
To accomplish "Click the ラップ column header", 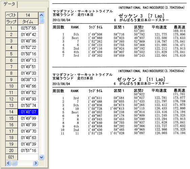I will 11,22.
